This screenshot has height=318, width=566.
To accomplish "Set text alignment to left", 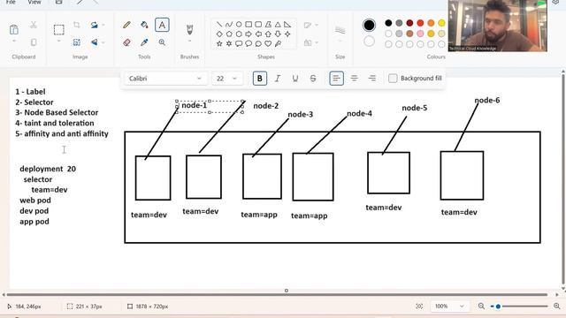I will pyautogui.click(x=336, y=79).
